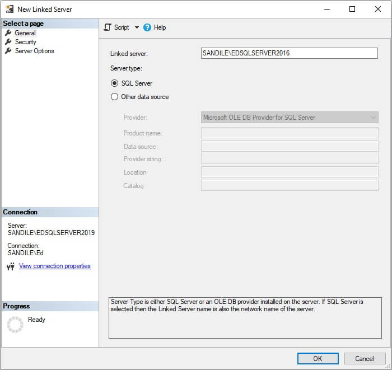392x370 pixels.
Task: Expand the Script dropdown arrow
Action: [x=137, y=27]
